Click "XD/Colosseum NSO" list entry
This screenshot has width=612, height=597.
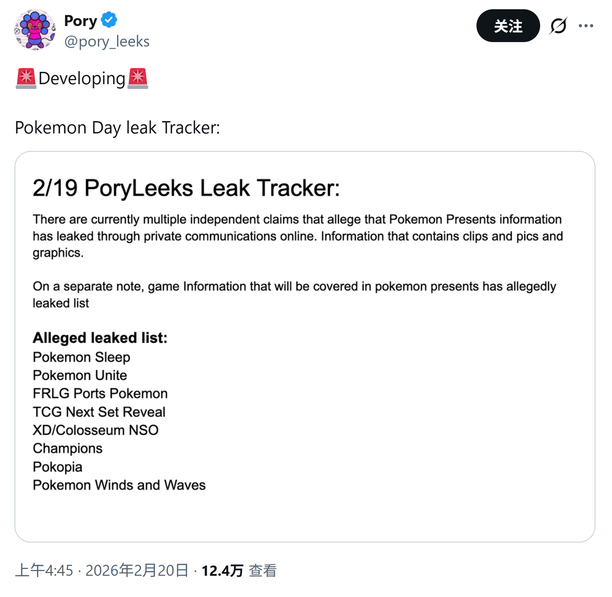click(96, 430)
